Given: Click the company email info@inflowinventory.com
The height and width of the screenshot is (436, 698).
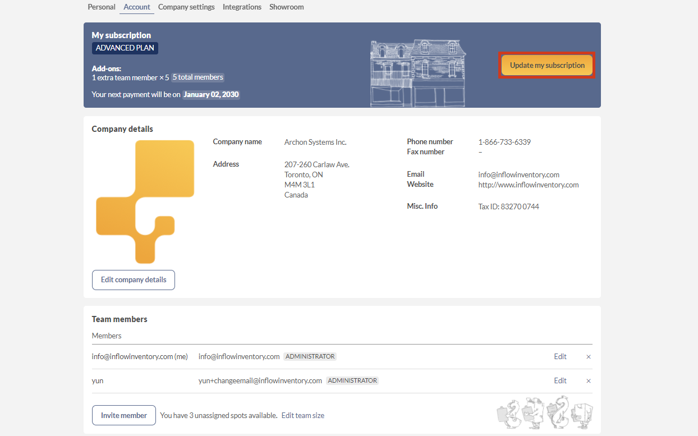Looking at the screenshot, I should (x=519, y=175).
